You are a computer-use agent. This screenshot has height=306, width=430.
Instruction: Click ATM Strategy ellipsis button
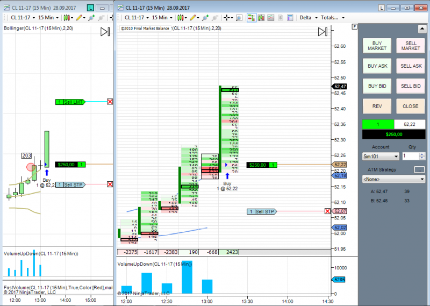[419, 170]
